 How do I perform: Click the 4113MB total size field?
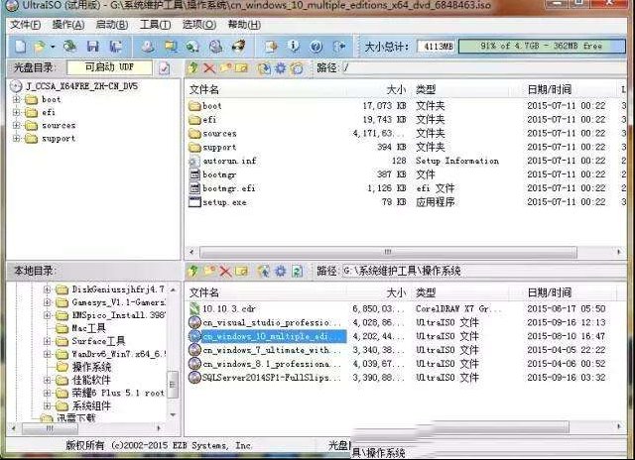(x=438, y=47)
